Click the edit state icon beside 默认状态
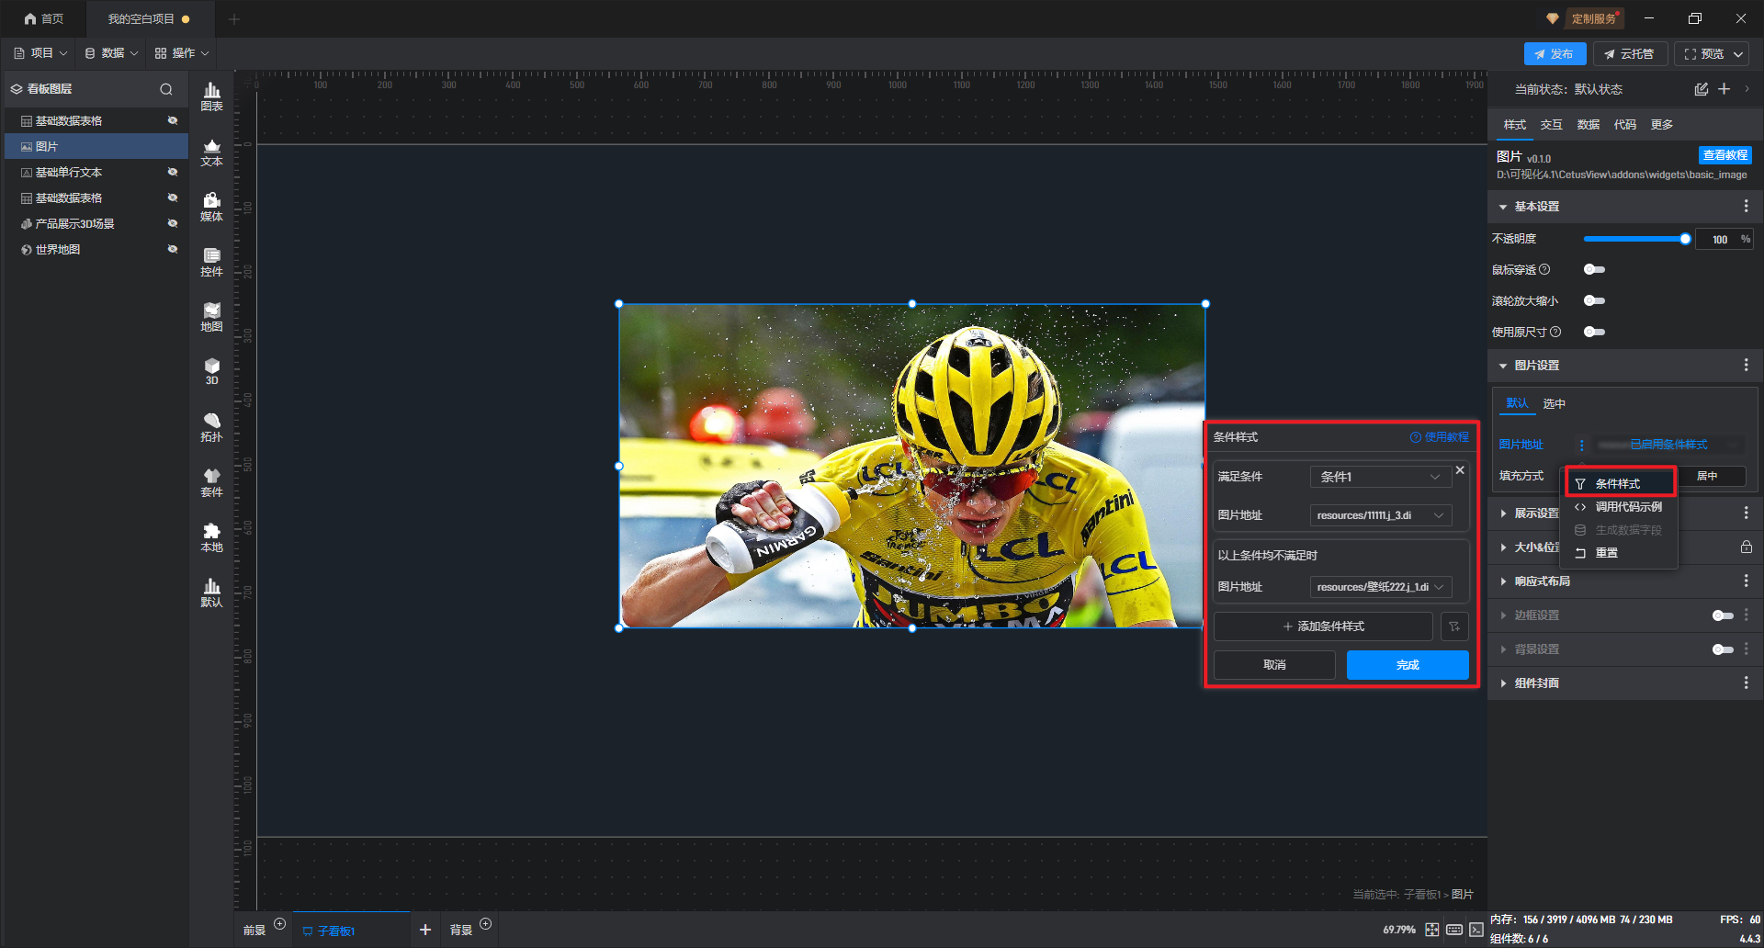1764x948 pixels. coord(1701,89)
